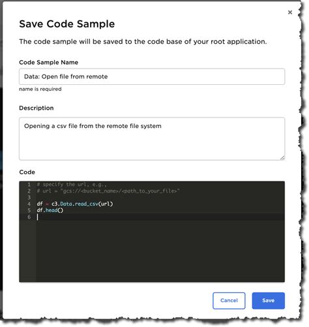Close the Save Code Sample dialog
Screen dimensions: 309x327
pyautogui.click(x=290, y=12)
